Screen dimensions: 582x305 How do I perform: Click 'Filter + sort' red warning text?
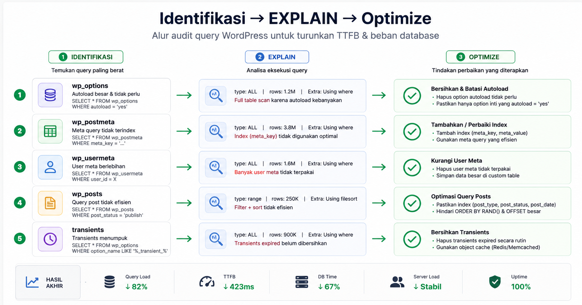click(x=248, y=207)
